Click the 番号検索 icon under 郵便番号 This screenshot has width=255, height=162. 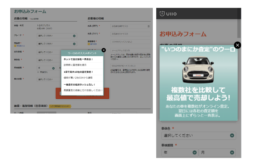[x=89, y=44]
